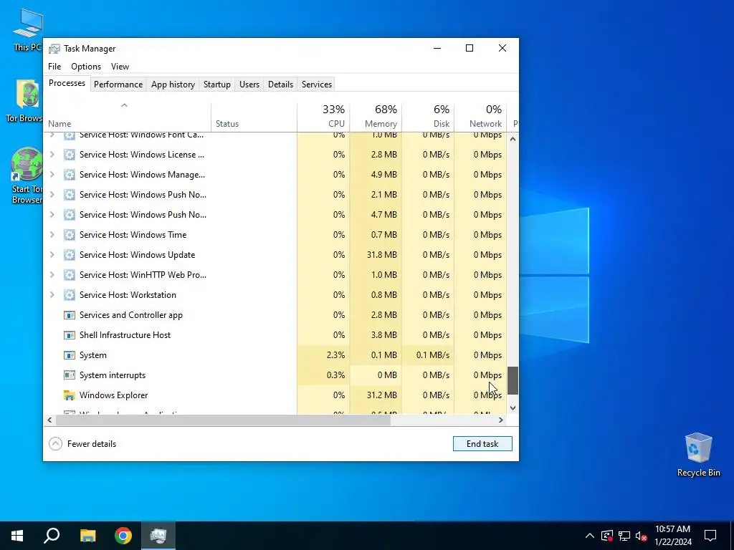Screen dimensions: 734x550
Task: Click the End task button
Action: [482, 444]
